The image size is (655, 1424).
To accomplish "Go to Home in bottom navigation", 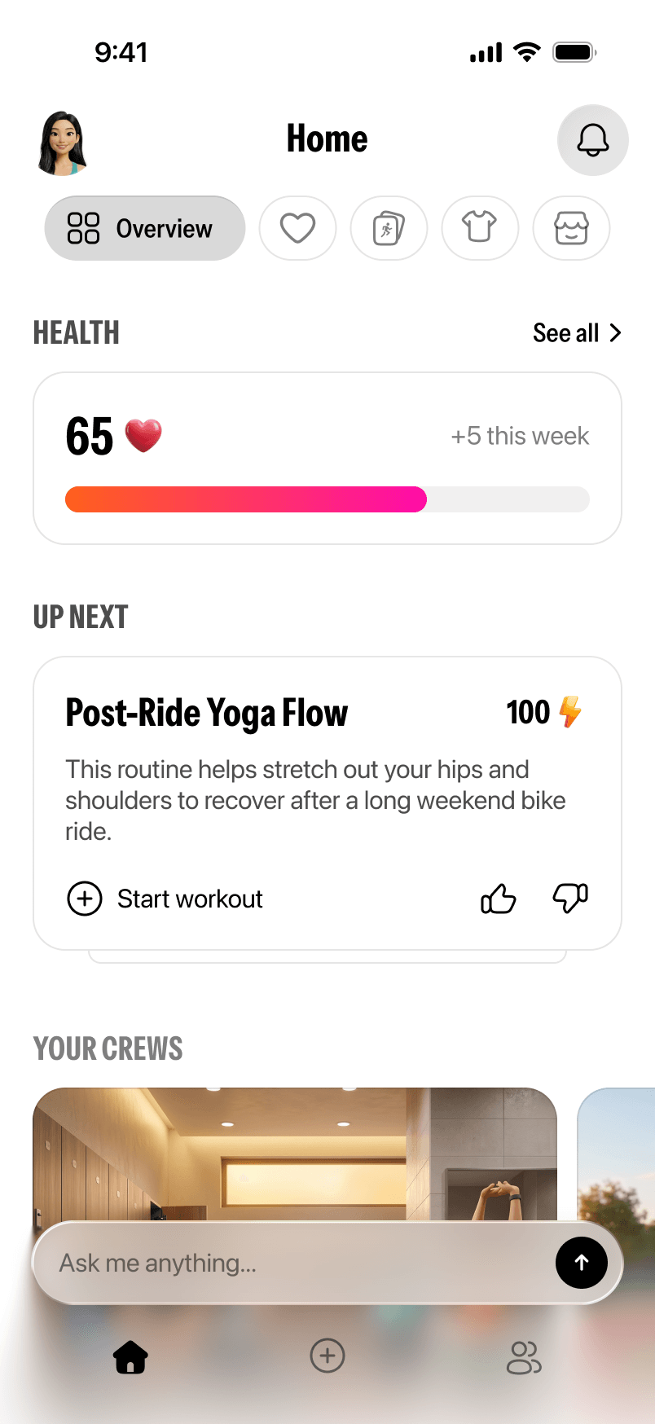I will point(130,1356).
